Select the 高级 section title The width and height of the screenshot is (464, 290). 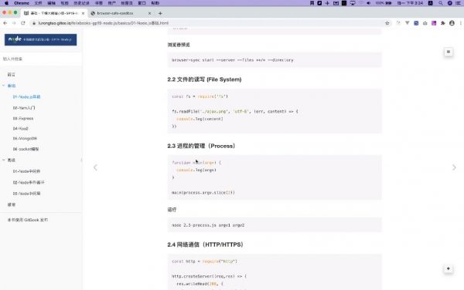coord(12,160)
